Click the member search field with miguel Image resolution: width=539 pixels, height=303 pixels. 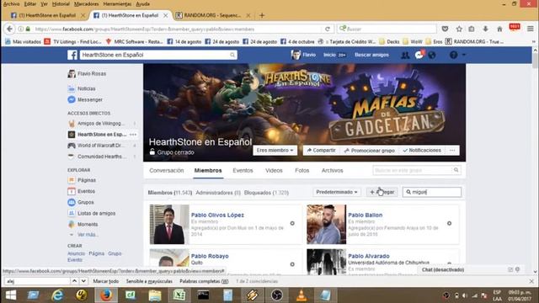tap(432, 192)
